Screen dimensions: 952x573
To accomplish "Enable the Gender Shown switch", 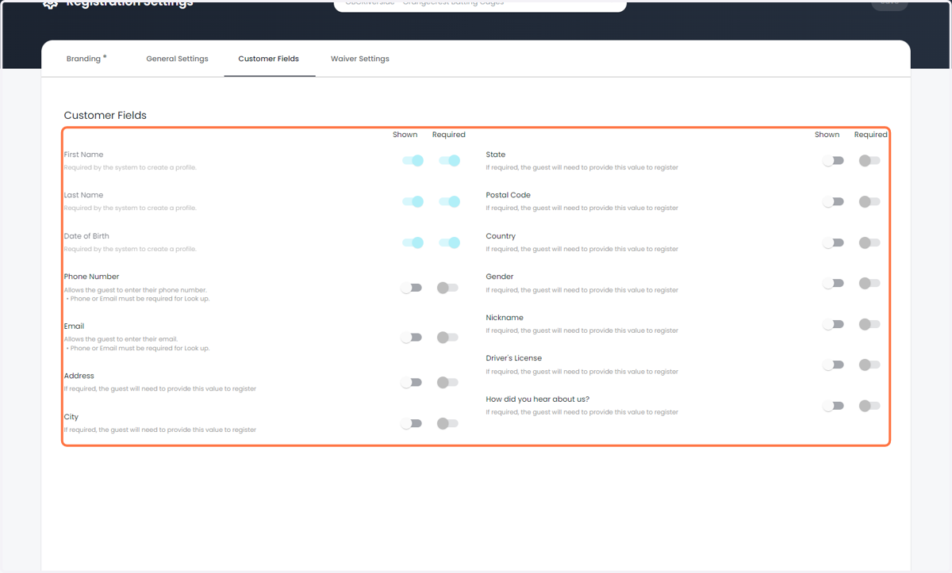I will [833, 283].
